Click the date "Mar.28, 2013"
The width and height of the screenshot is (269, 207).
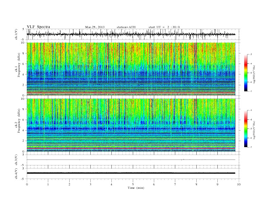95,27
